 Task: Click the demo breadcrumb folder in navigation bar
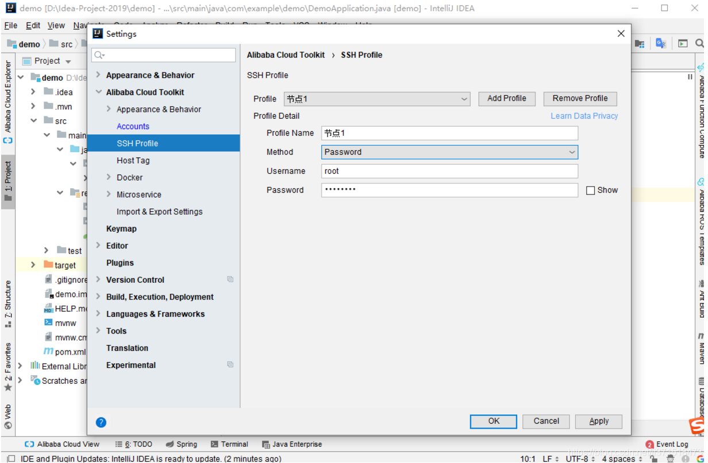[x=24, y=44]
